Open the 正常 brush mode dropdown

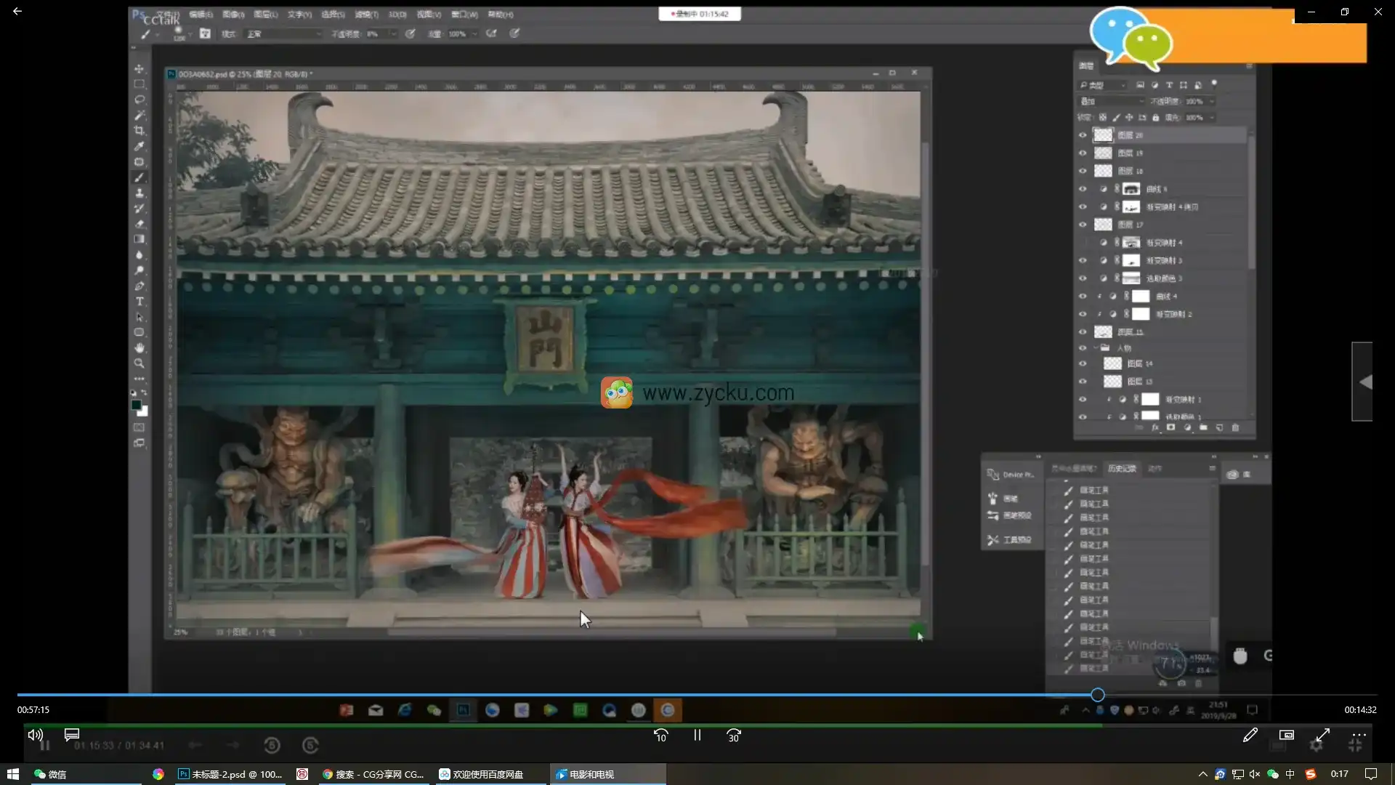point(283,34)
